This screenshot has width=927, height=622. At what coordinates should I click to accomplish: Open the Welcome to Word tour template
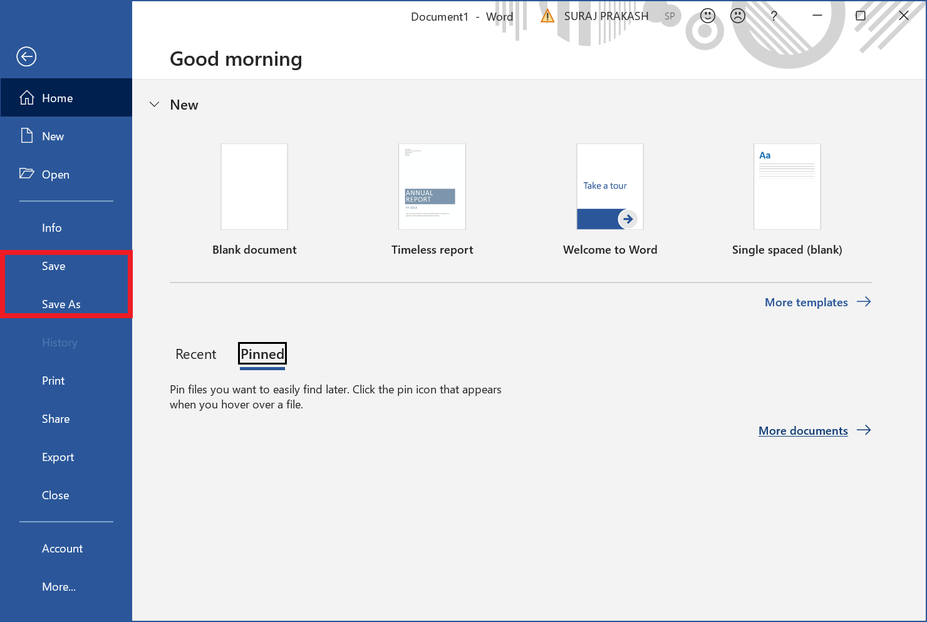click(610, 187)
